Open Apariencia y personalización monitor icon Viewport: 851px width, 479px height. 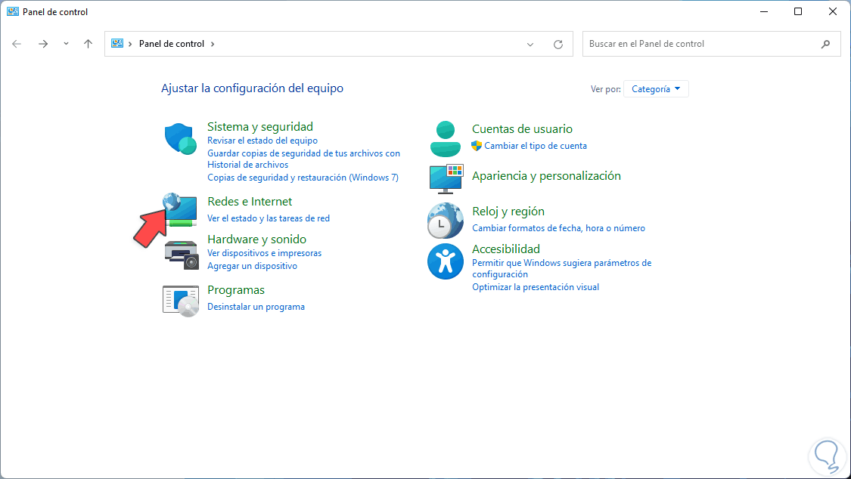[445, 179]
